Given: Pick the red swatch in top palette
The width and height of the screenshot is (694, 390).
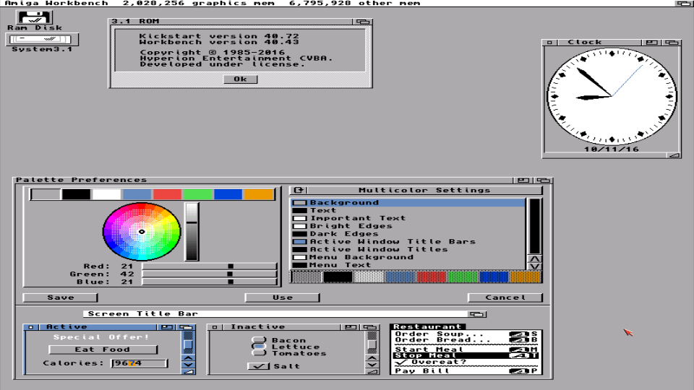Looking at the screenshot, I should coord(167,194).
